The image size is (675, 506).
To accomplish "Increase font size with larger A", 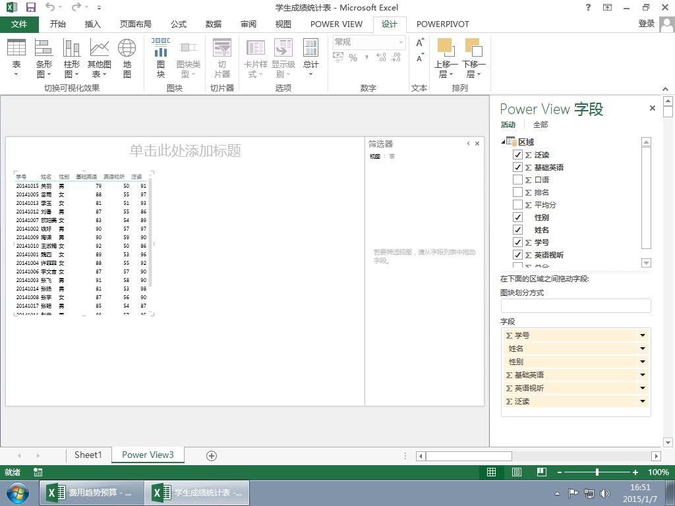I will pyautogui.click(x=420, y=43).
